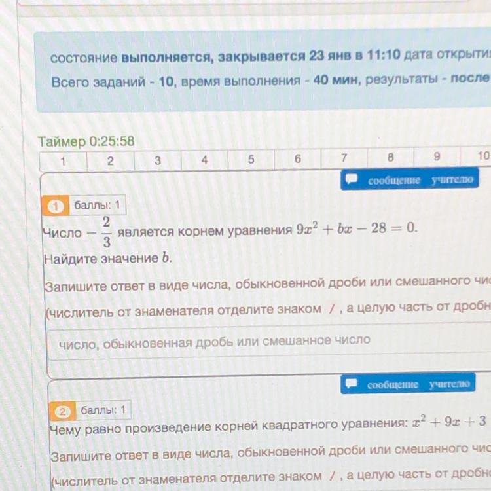This screenshot has width=491, height=491.
Task: Click 'Всего заданий - 10' status text
Action: [113, 82]
